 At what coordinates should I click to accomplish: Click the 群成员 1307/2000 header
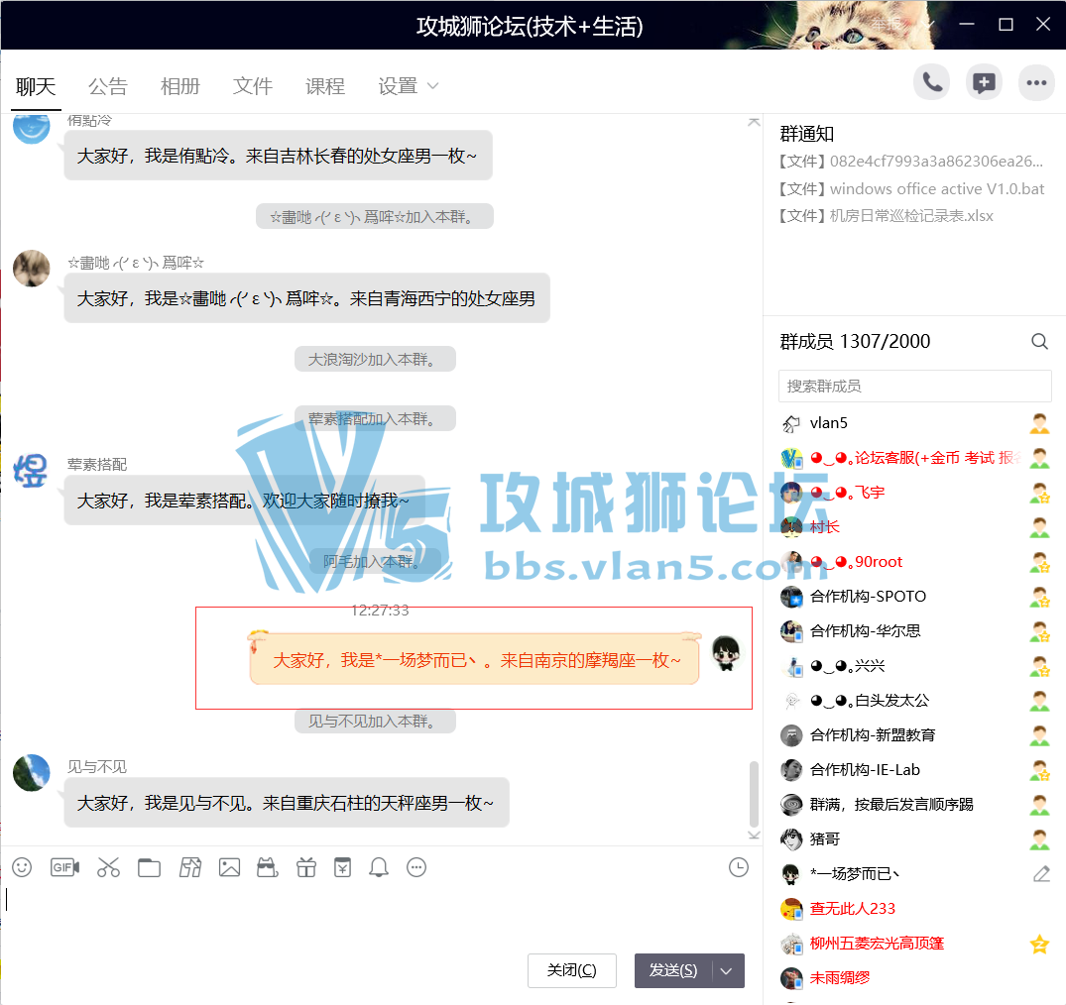click(855, 341)
